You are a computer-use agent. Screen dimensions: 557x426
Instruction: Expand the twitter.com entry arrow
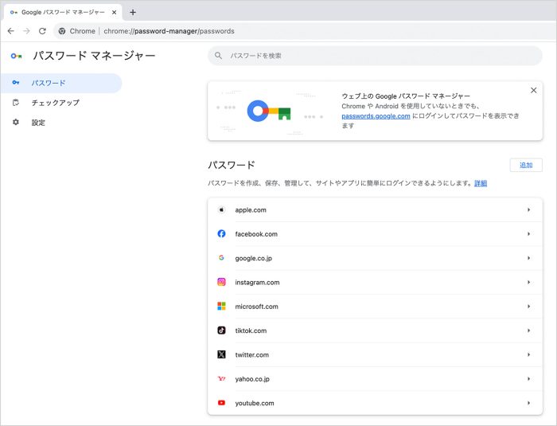528,354
